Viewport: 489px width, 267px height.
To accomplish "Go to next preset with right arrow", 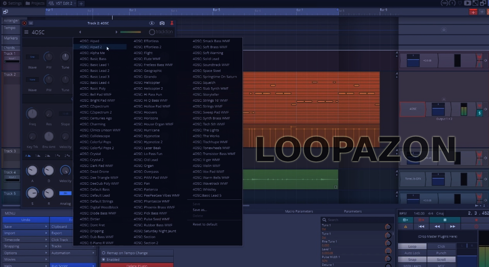I will point(116,32).
